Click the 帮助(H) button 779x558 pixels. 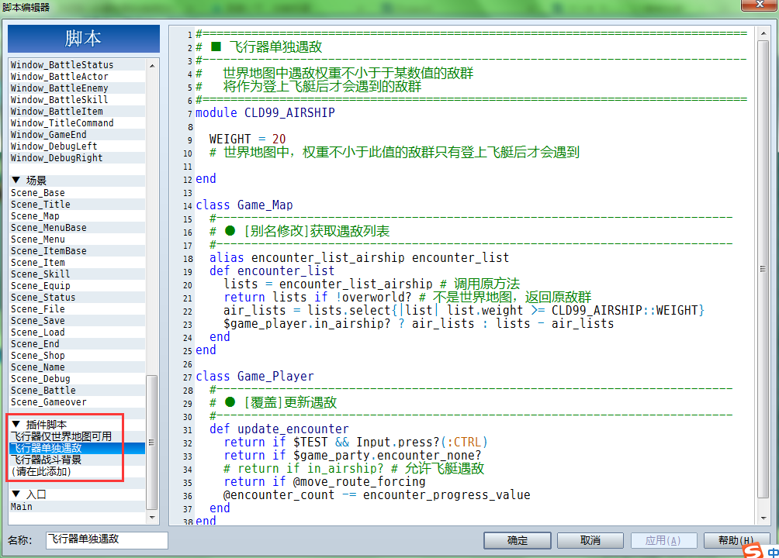coord(736,540)
